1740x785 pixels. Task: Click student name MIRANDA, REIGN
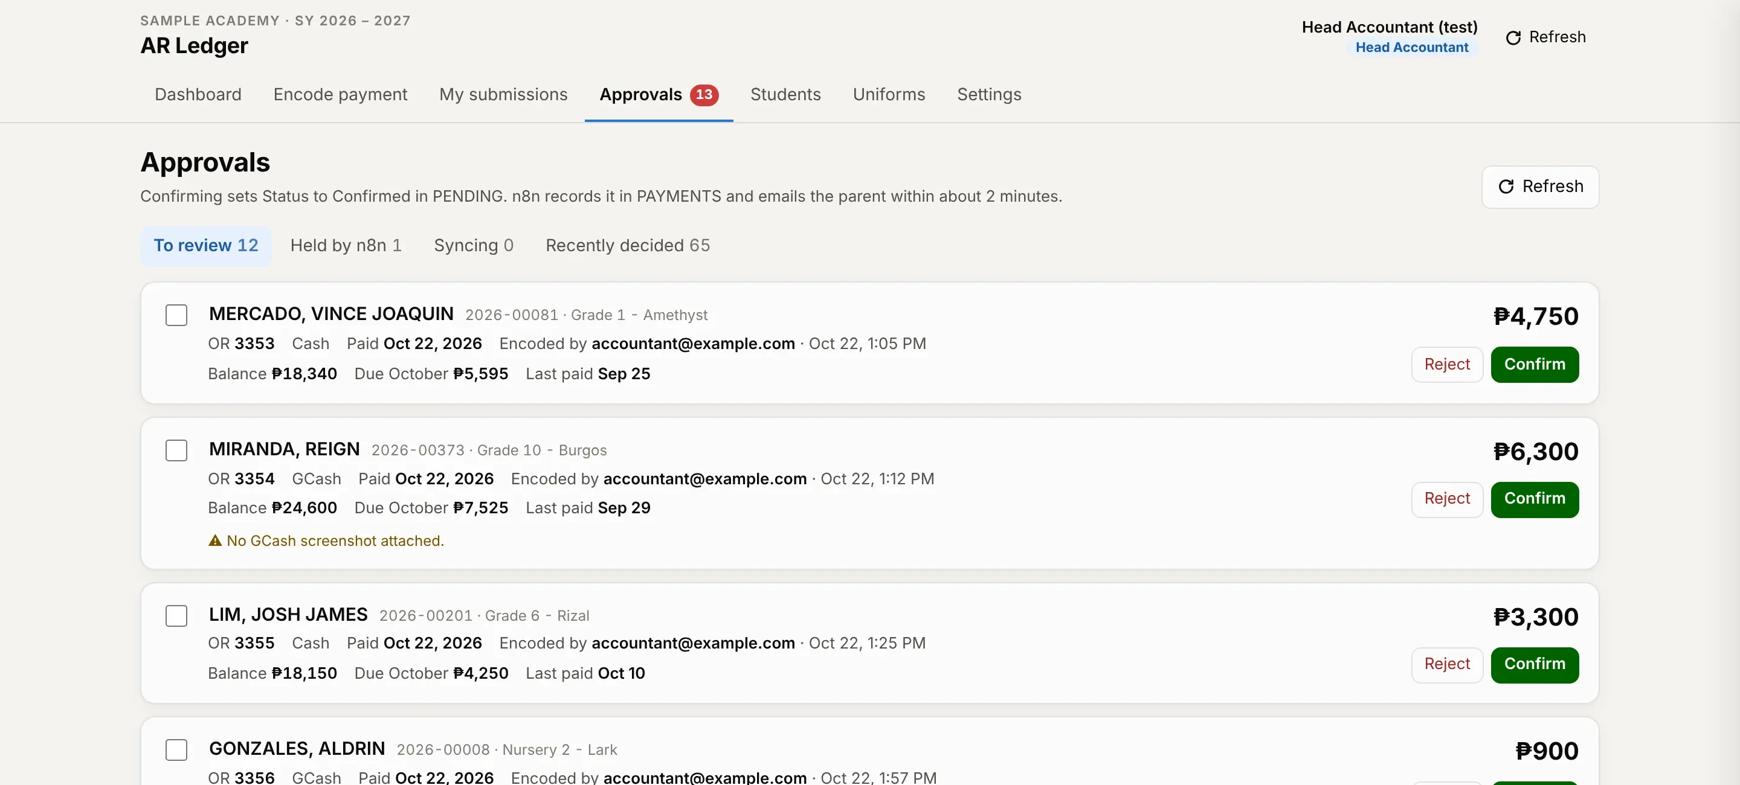click(285, 449)
